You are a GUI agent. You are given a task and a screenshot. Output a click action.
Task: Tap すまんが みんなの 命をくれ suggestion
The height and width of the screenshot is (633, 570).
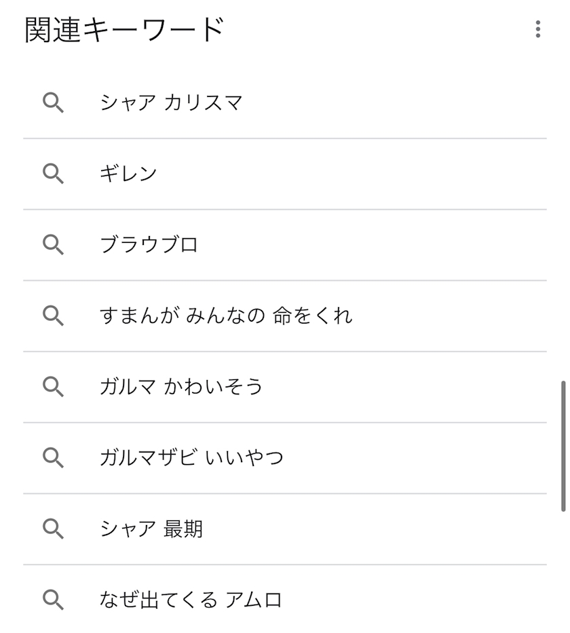pyautogui.click(x=226, y=315)
